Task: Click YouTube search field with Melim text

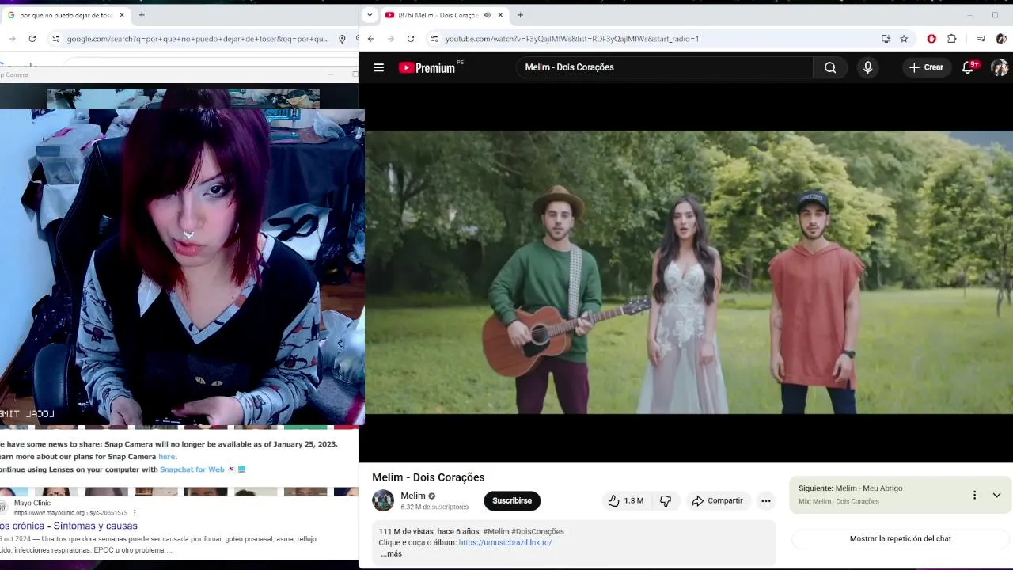Action: click(665, 67)
